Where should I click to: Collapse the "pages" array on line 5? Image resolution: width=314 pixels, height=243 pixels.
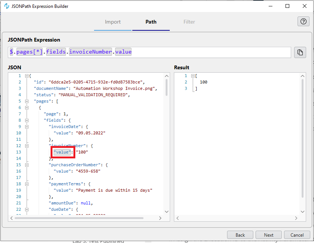coord(27,101)
